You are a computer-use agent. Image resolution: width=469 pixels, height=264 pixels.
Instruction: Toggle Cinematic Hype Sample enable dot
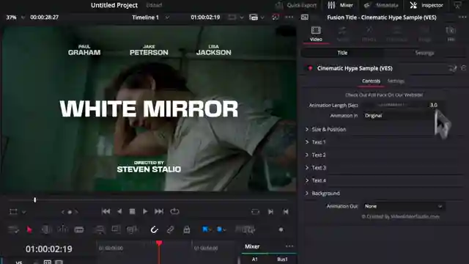pyautogui.click(x=310, y=68)
